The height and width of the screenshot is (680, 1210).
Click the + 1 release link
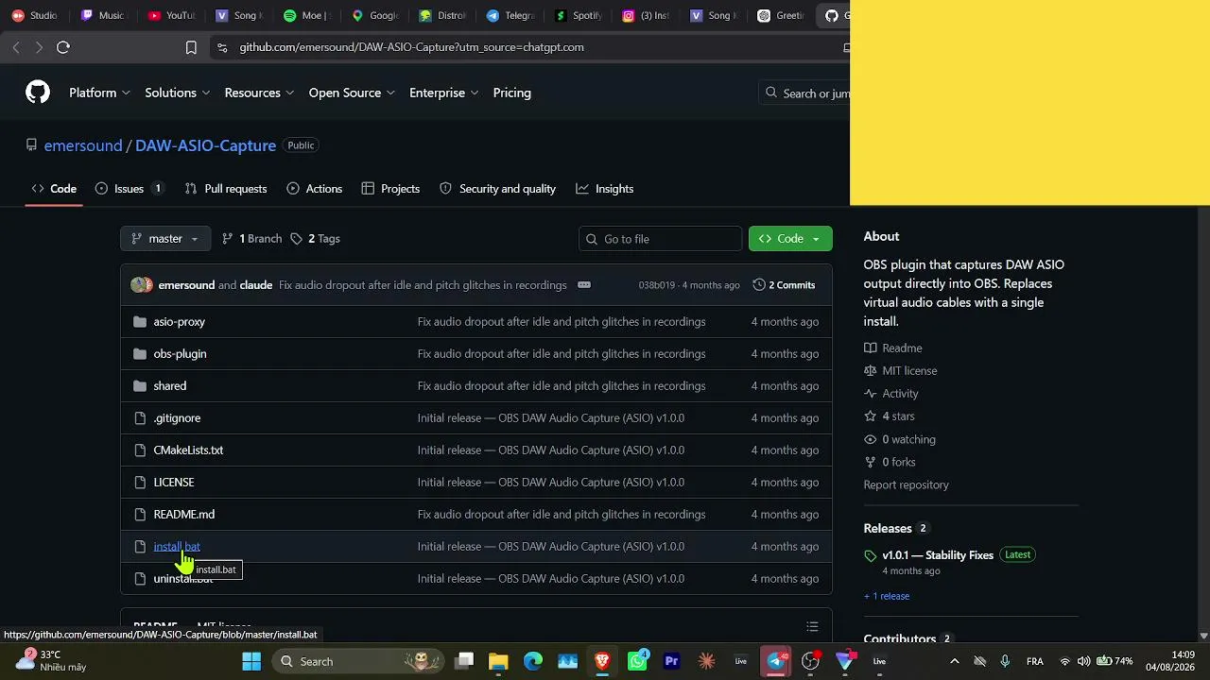pos(887,597)
